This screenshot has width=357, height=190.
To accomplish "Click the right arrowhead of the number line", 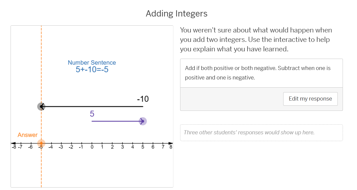I will [170, 143].
